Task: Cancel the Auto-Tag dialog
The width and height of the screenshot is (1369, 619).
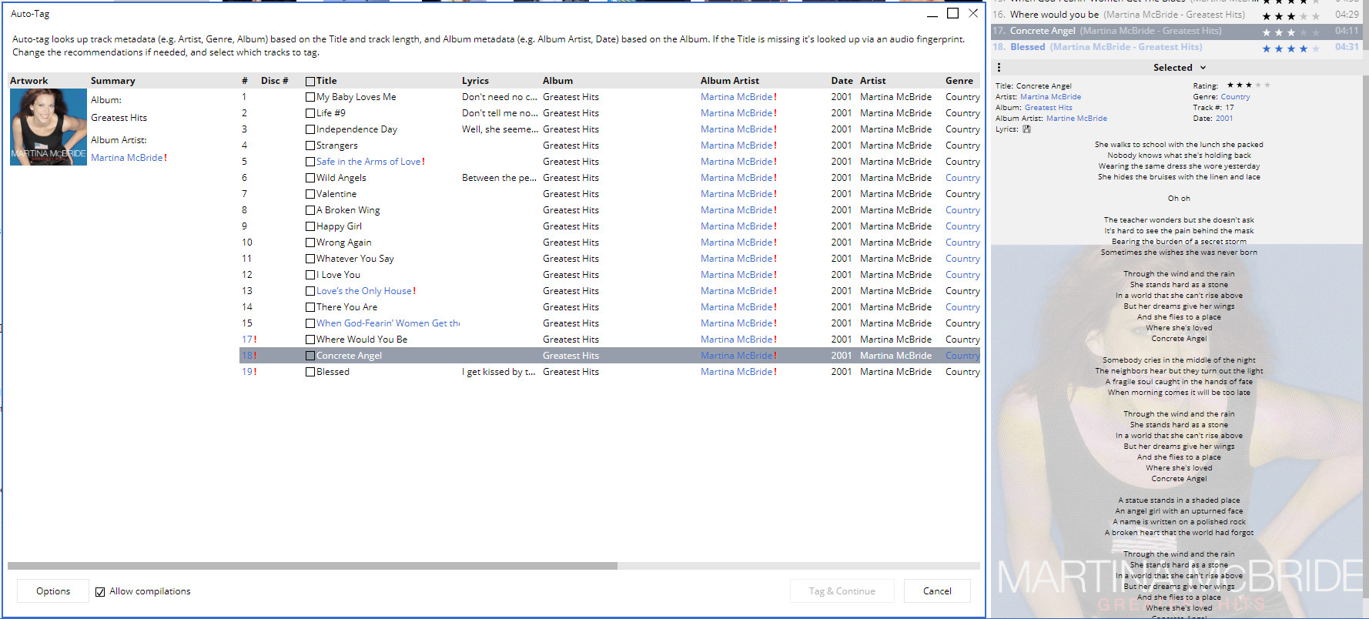Action: tap(936, 591)
